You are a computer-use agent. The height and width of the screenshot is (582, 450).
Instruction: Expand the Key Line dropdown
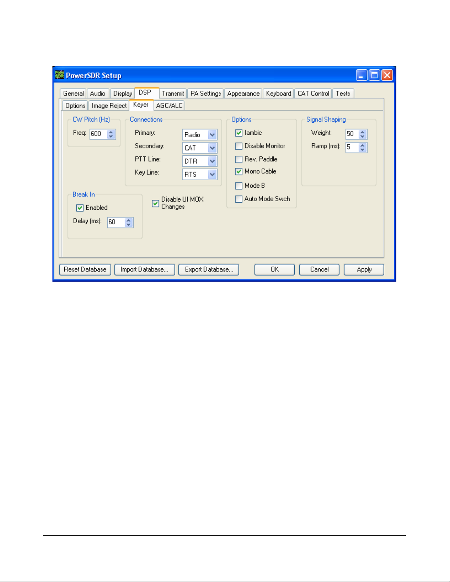coord(212,174)
